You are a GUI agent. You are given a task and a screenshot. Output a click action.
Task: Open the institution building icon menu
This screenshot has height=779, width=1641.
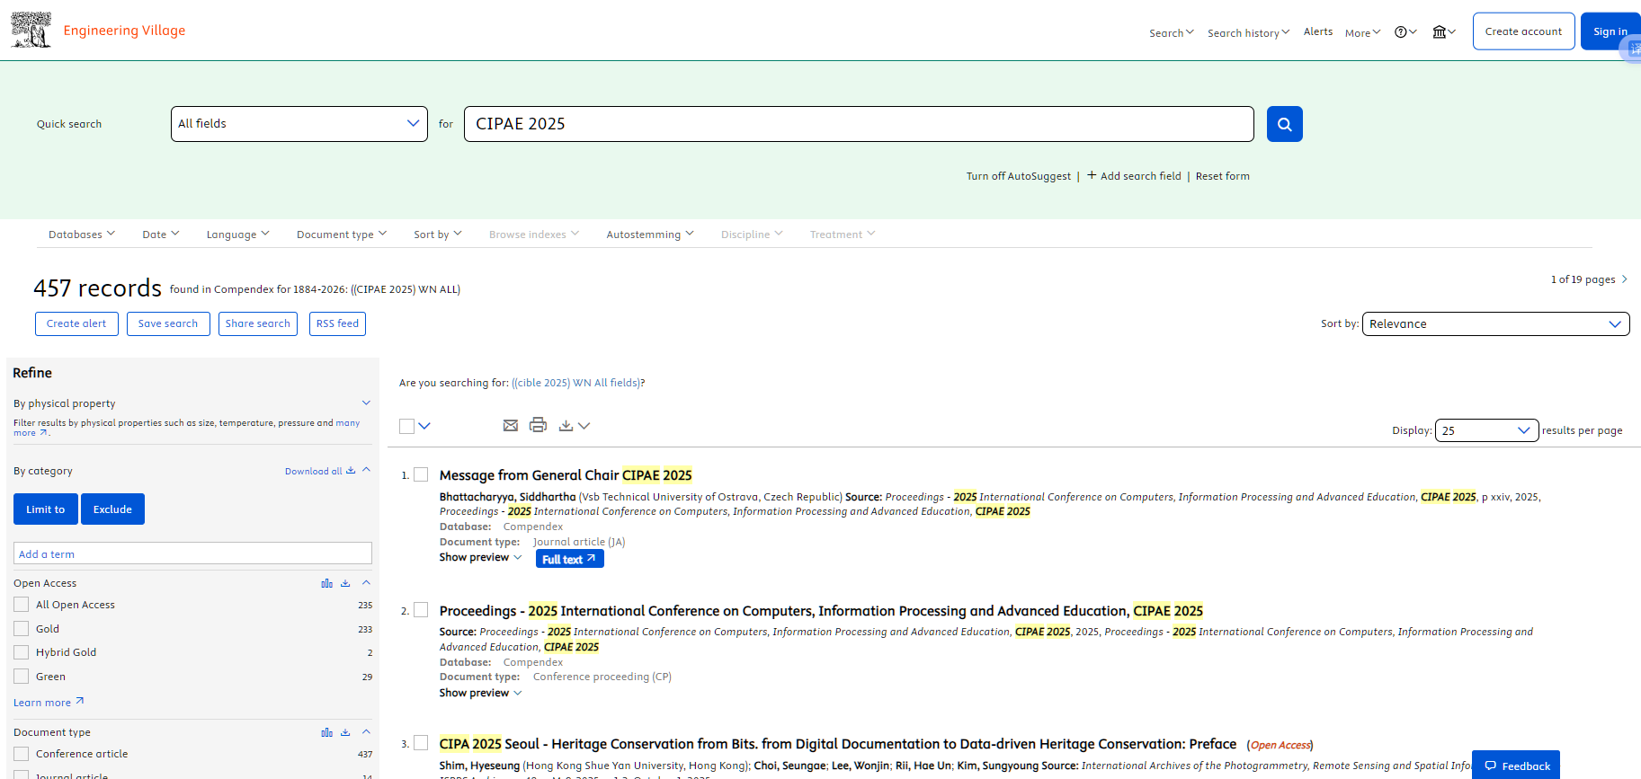1440,32
